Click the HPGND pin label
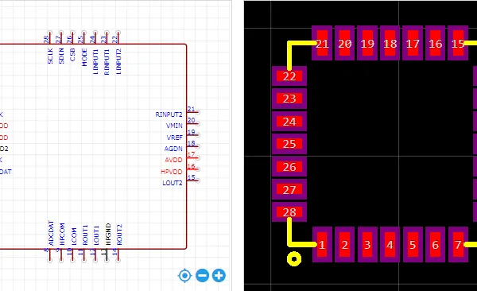This screenshot has height=291, width=477. 107,234
